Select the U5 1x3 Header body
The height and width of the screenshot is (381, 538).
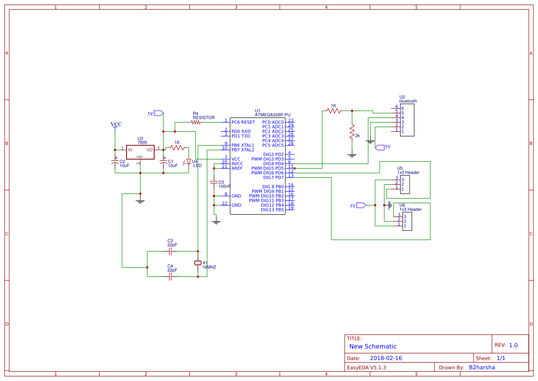(405, 184)
